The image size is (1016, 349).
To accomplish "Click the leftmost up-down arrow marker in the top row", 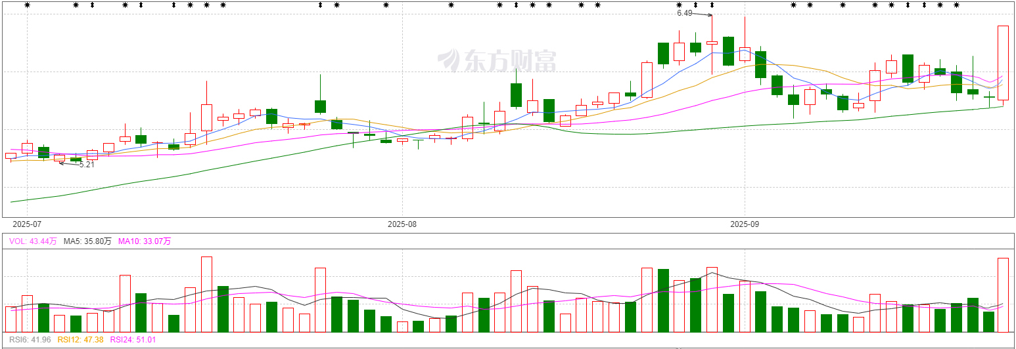I will (x=92, y=5).
